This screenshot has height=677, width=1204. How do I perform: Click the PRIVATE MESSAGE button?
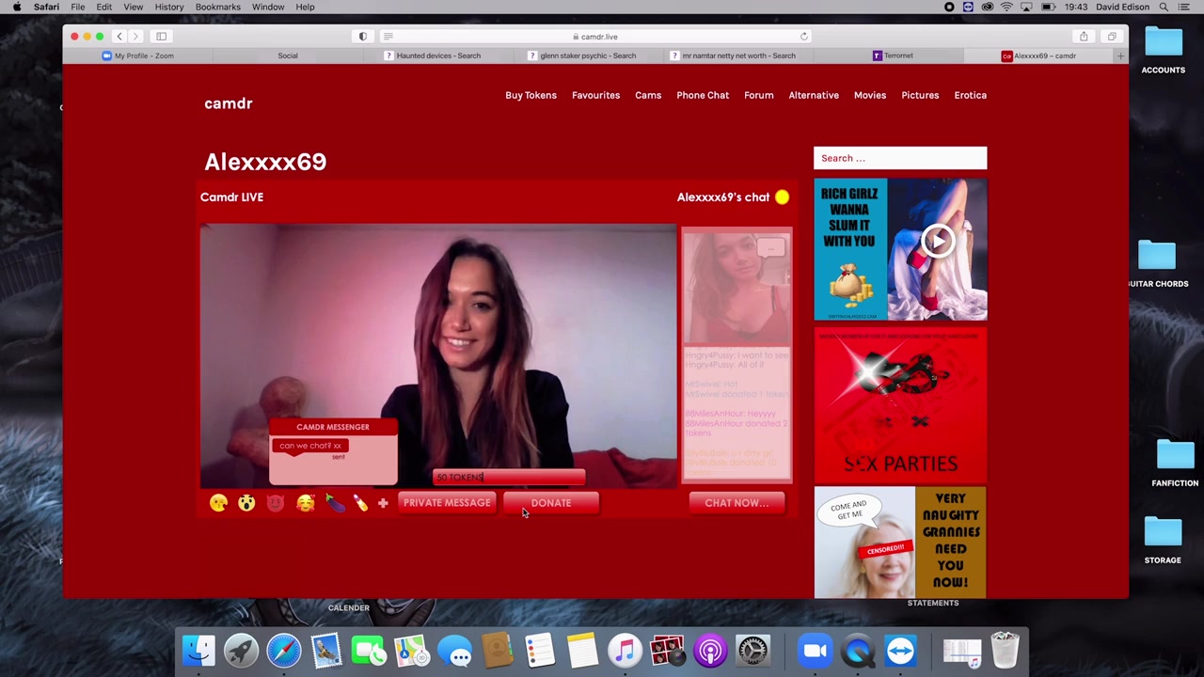click(x=447, y=503)
